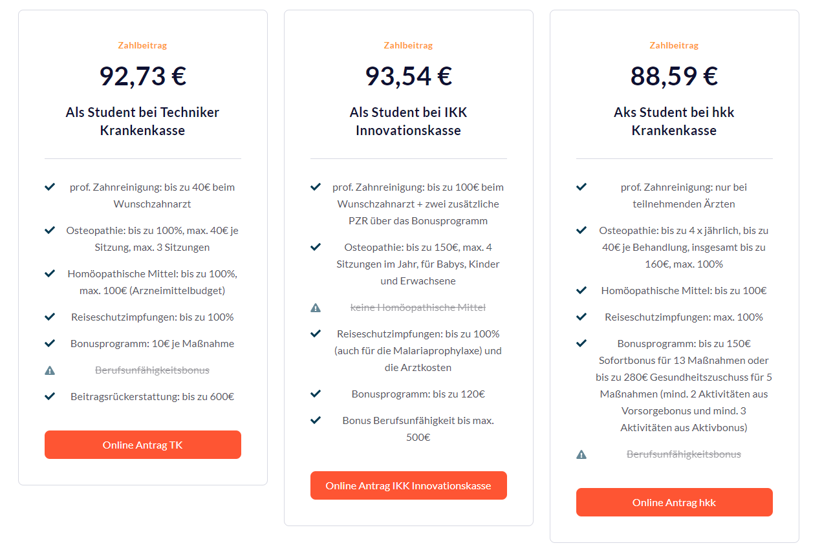The width and height of the screenshot is (822, 552).
Task: Select the 93,54 € price text
Action: (408, 76)
